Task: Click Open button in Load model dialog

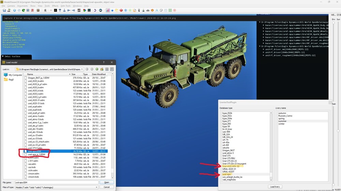Action: [x=106, y=183]
